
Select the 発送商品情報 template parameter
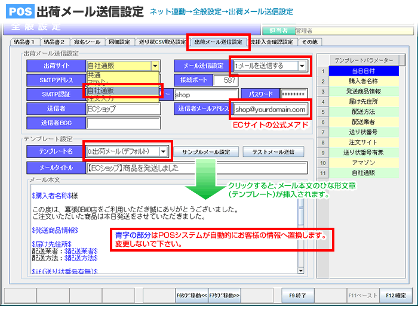coord(364,91)
